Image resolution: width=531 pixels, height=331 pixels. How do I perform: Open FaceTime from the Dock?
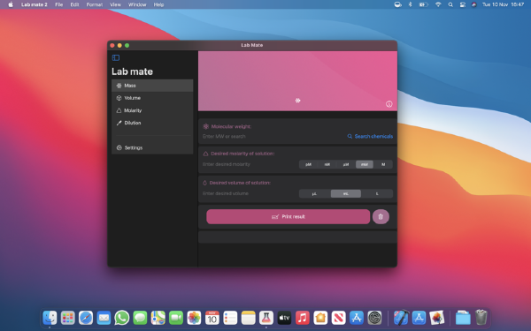pyautogui.click(x=176, y=318)
